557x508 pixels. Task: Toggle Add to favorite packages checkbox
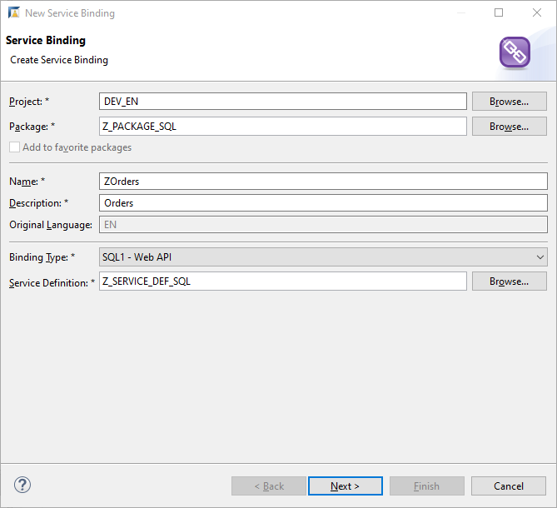(14, 147)
